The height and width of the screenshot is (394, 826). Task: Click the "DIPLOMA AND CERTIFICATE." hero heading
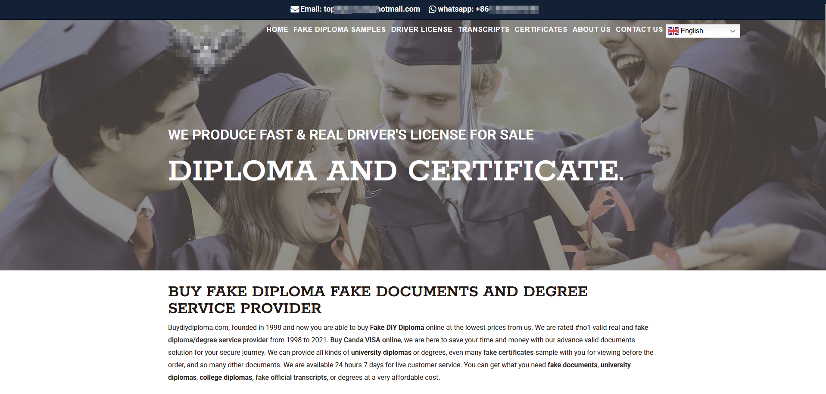coord(396,171)
